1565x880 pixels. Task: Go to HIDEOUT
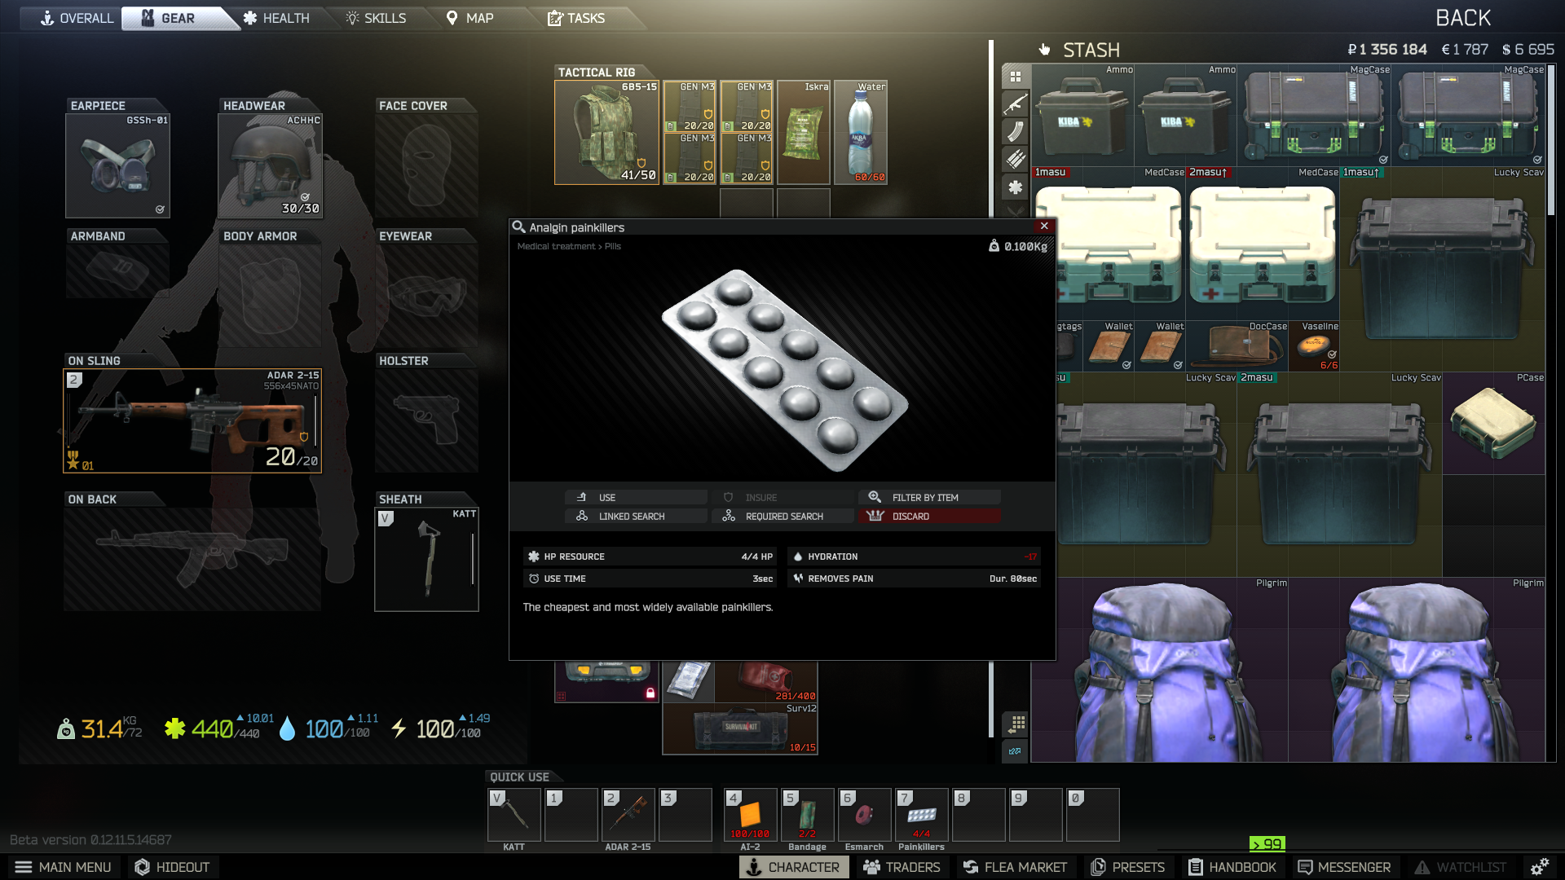point(172,867)
